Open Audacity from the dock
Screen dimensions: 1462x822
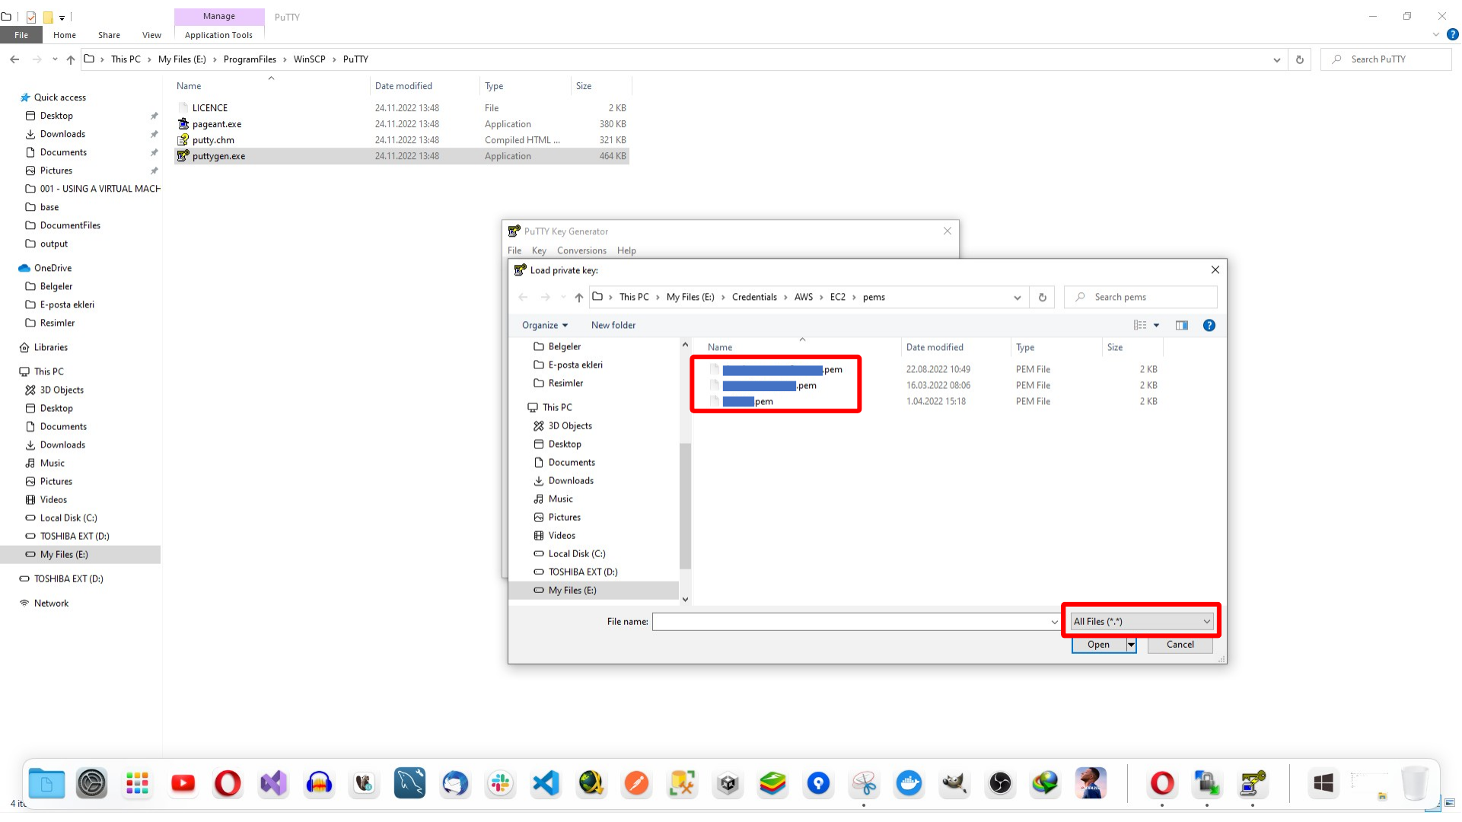point(319,783)
